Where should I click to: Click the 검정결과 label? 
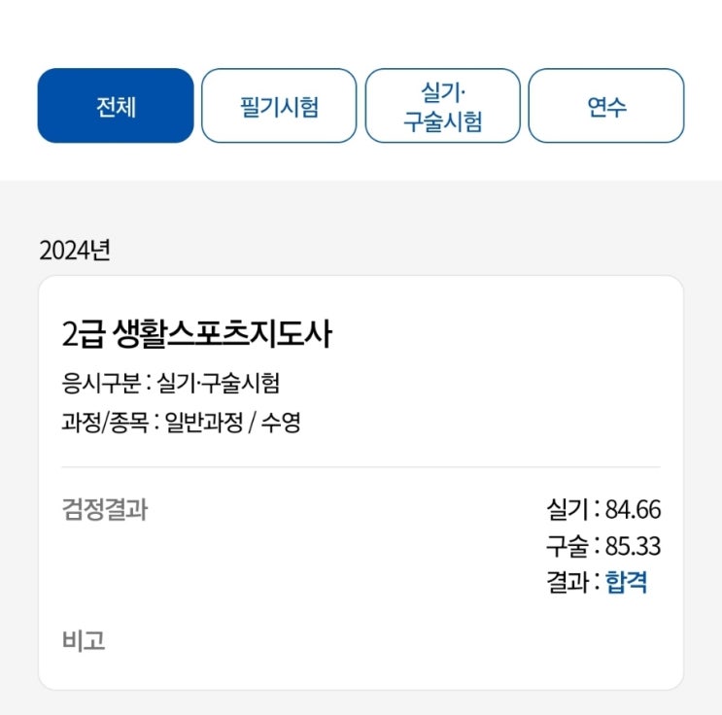point(104,509)
